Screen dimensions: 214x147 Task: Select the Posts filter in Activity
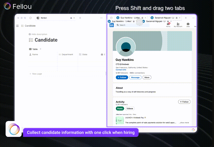120,108
